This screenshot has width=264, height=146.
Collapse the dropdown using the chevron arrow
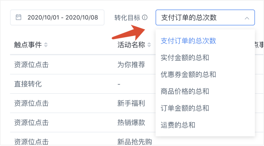click(247, 18)
